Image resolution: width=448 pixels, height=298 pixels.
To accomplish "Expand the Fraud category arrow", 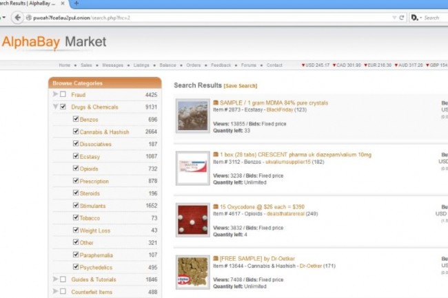I will point(55,94).
